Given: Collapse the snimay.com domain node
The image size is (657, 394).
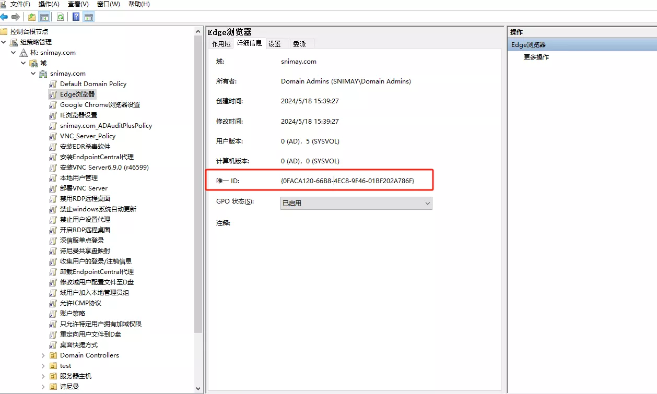Looking at the screenshot, I should pos(33,74).
